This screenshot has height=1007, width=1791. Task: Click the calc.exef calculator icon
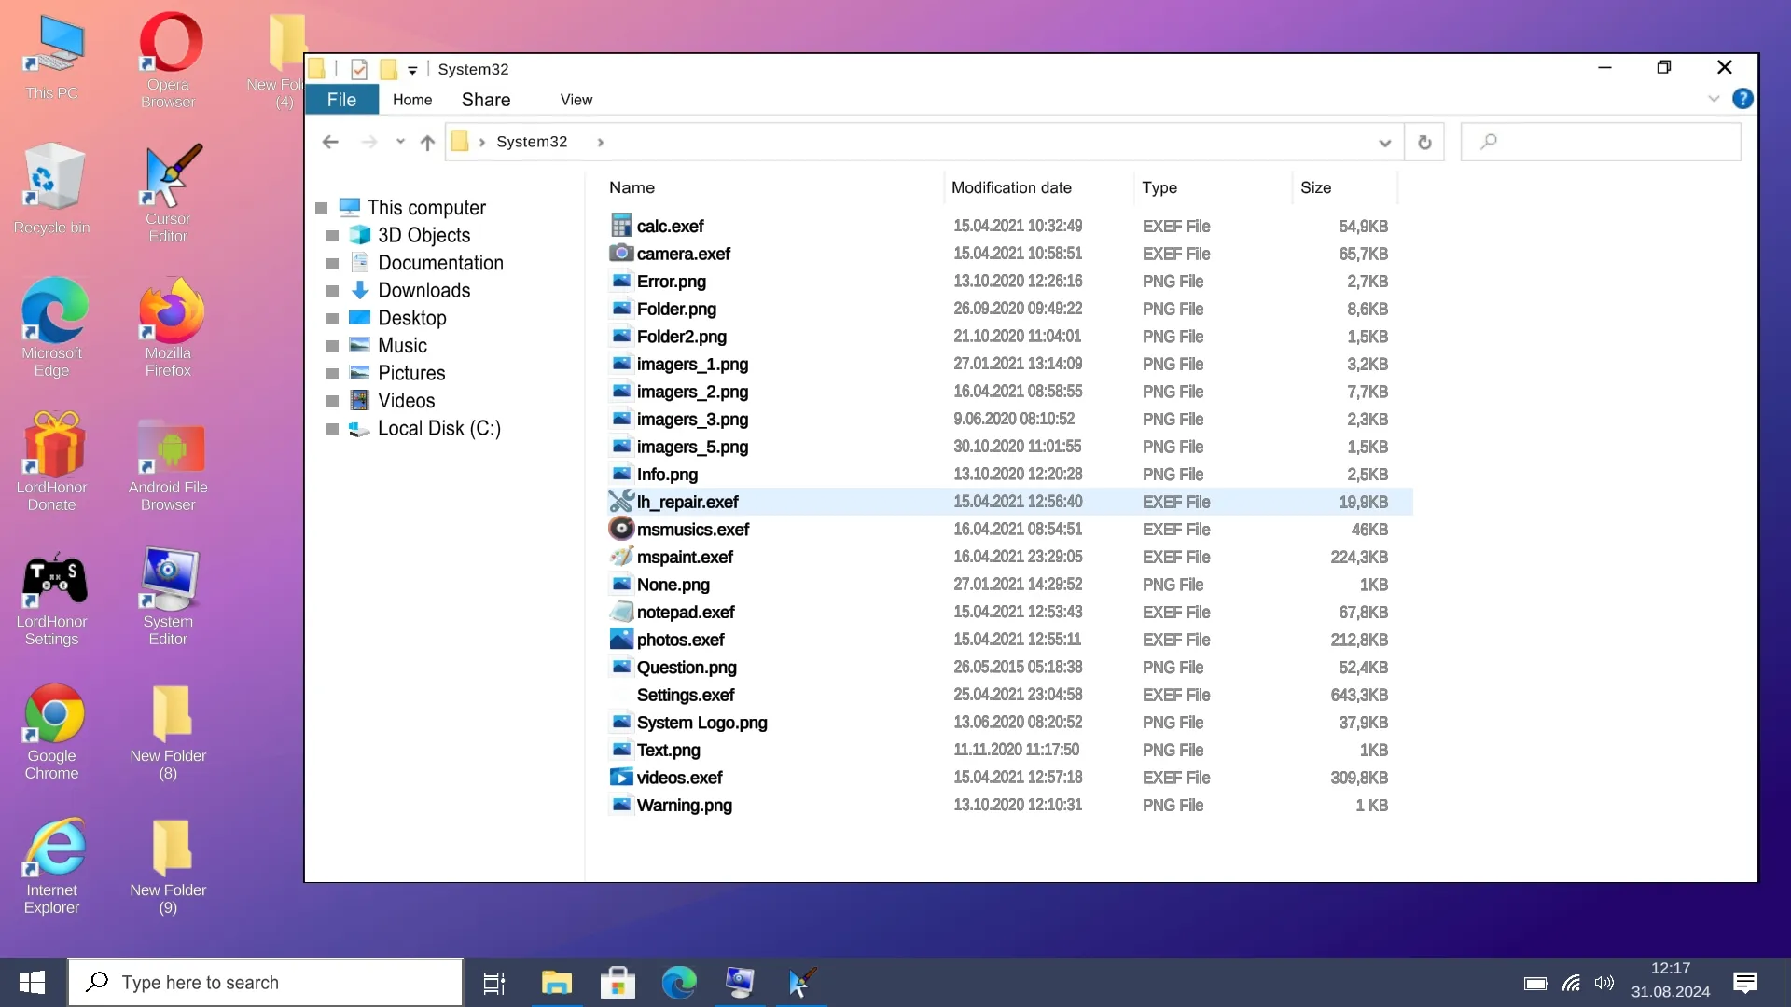click(621, 226)
